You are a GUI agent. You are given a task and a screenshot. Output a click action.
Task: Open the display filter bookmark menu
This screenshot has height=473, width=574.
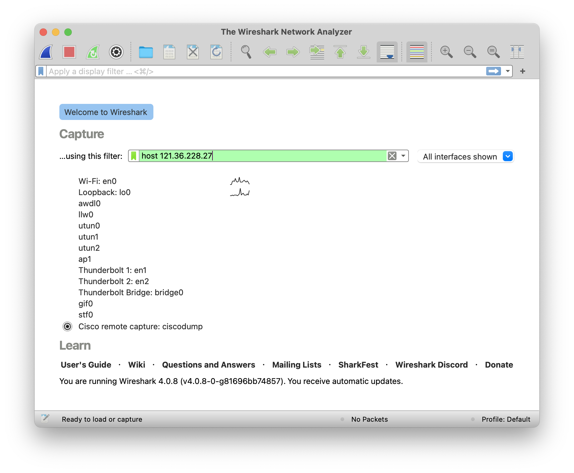(x=41, y=71)
